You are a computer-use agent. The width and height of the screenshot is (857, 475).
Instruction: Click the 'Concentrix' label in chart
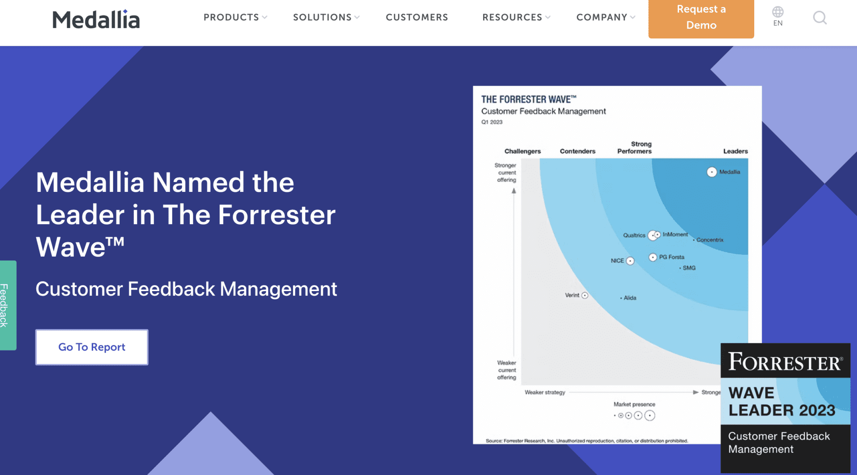pos(710,240)
